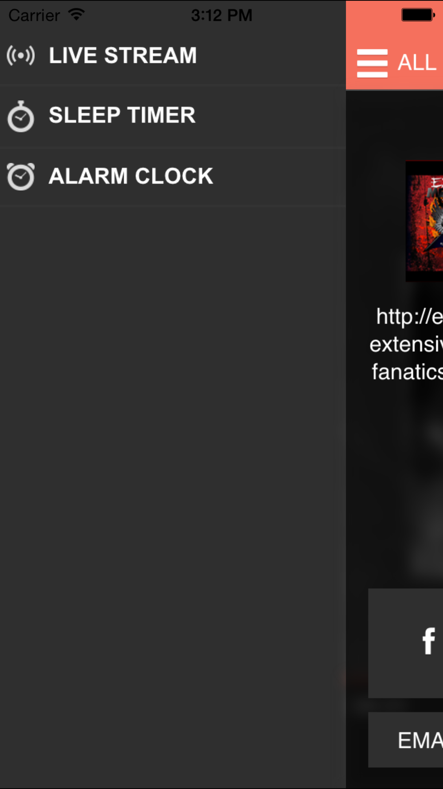Close side menu via hamburger icon
The height and width of the screenshot is (789, 443).
[372, 63]
